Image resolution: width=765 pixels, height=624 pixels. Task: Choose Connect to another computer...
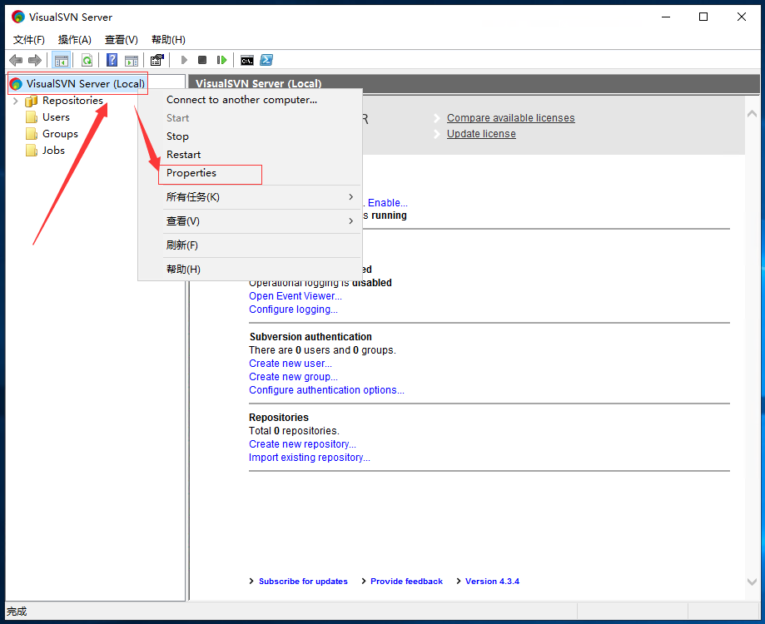[241, 100]
